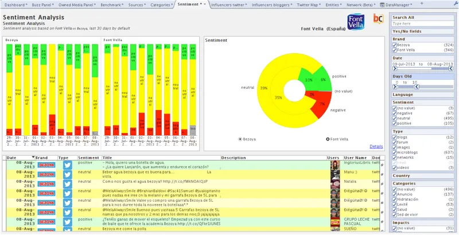Expand the Language filter section
Viewport: 459px width, 235px height.
[x=423, y=95]
